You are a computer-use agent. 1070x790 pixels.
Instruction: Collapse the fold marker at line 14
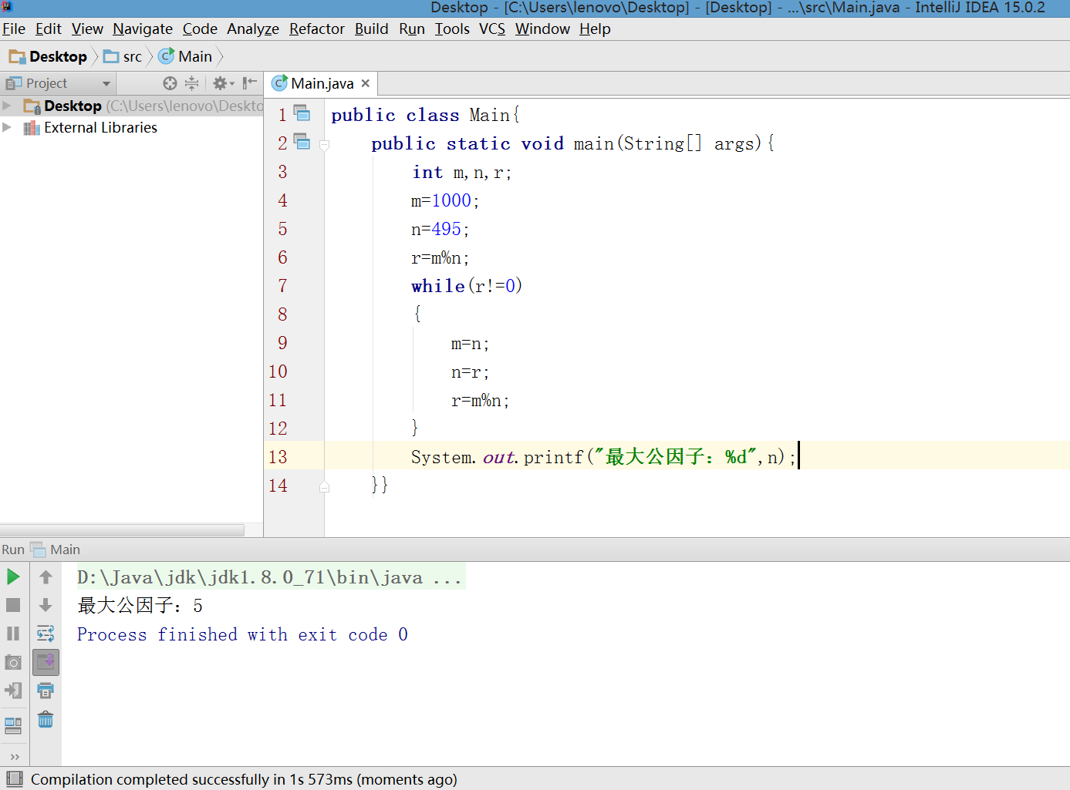[324, 486]
